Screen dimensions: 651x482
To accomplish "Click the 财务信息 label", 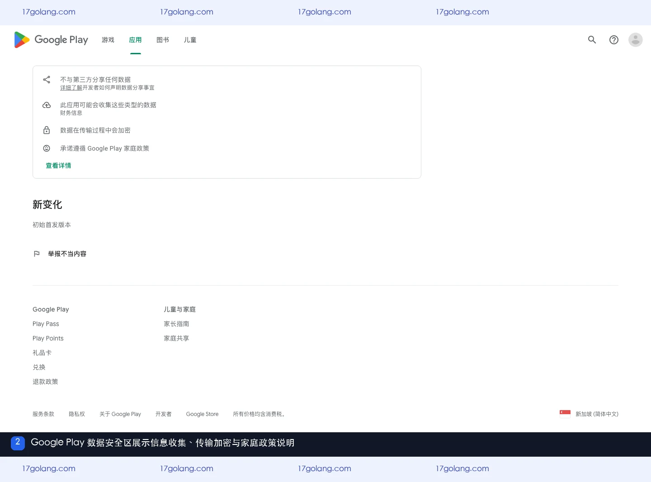I will (71, 113).
